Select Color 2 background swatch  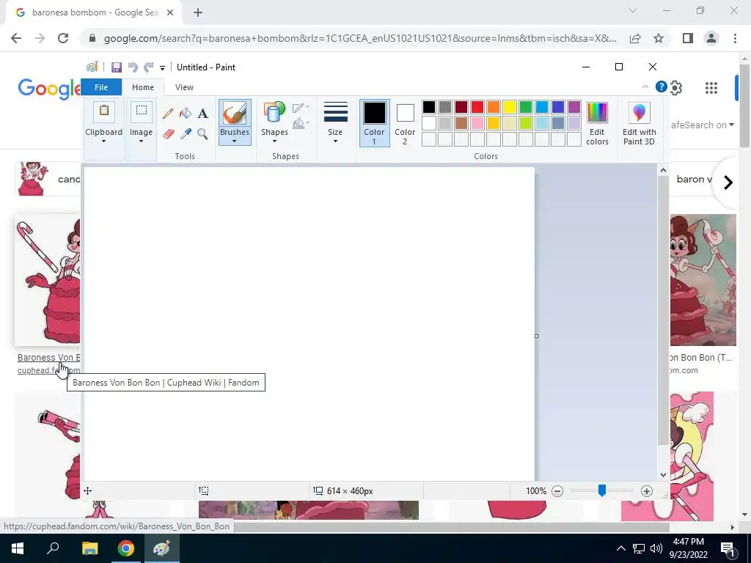405,123
